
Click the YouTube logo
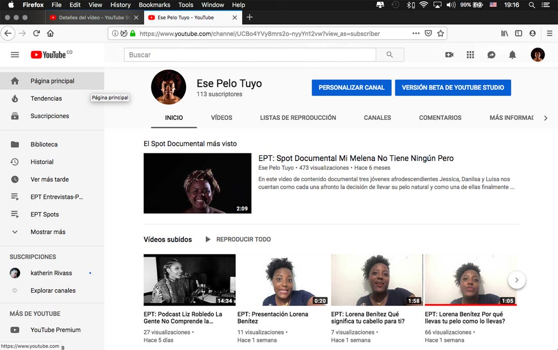48,55
